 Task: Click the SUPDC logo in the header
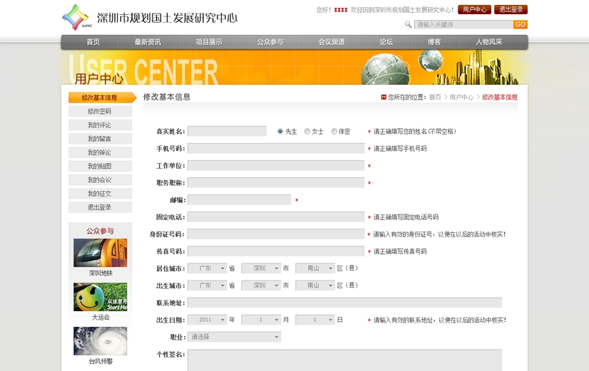75,16
